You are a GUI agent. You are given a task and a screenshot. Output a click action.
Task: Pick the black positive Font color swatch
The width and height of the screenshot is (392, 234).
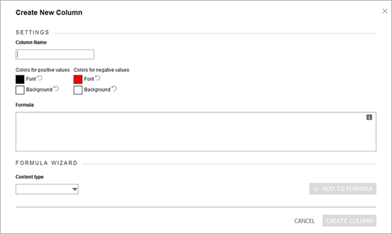(20, 79)
